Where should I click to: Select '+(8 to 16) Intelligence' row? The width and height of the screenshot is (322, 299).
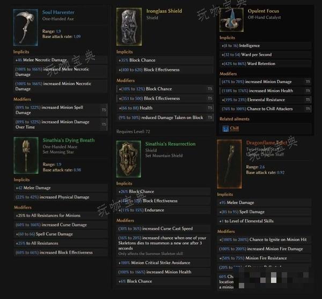tap(265, 46)
